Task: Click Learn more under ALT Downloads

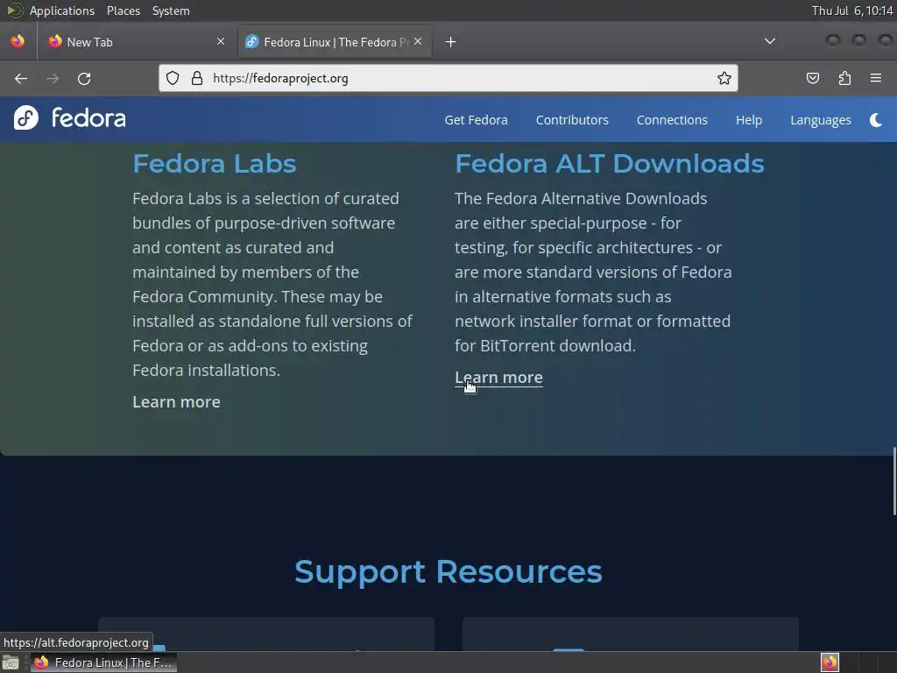Action: (x=498, y=377)
